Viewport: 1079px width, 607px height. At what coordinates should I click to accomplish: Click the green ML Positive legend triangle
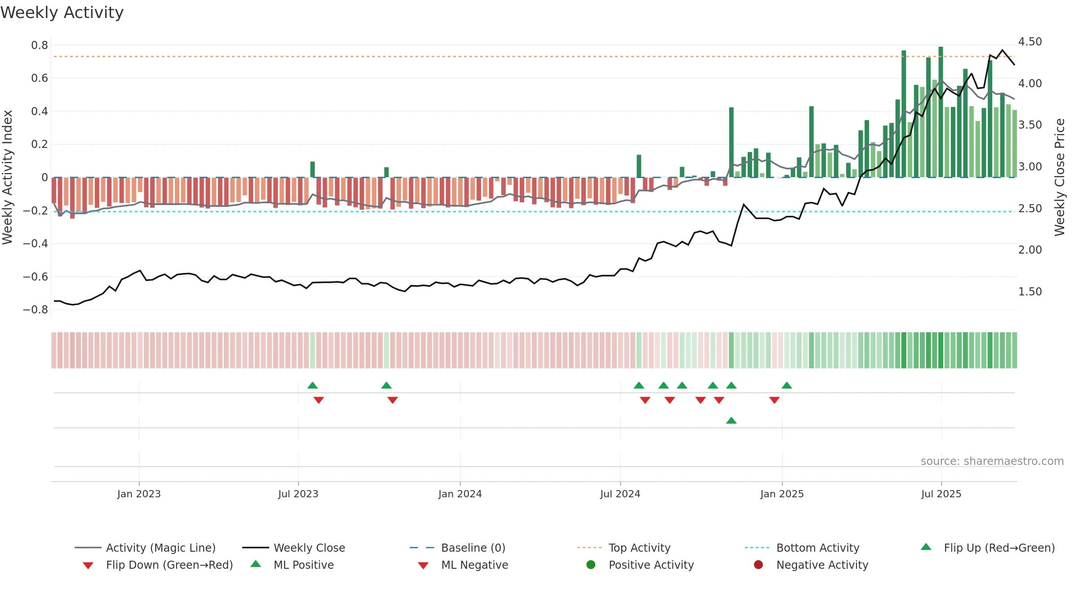256,564
